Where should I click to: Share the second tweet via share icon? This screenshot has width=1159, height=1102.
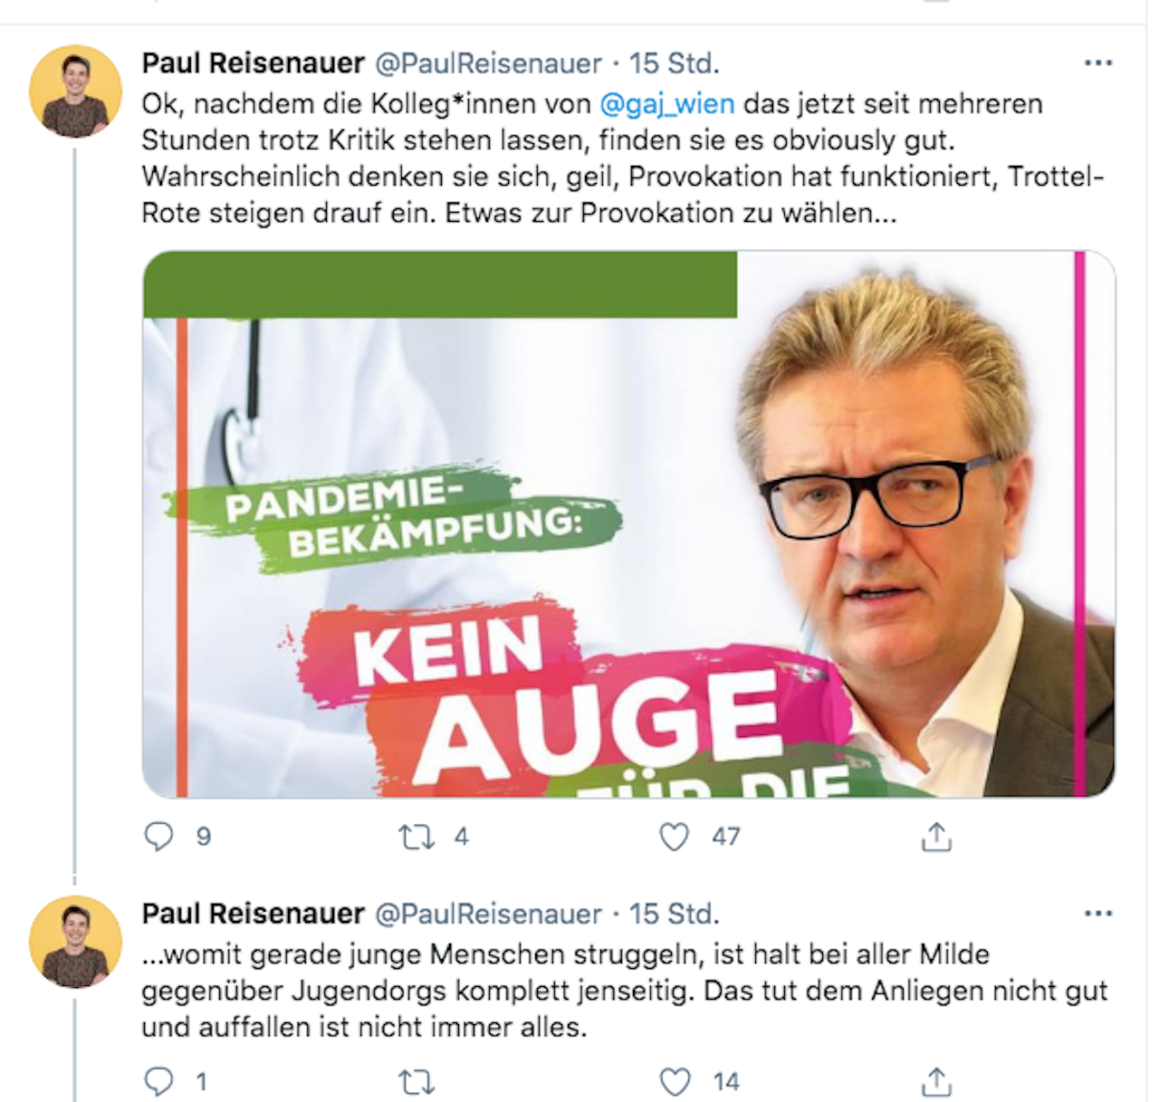point(936,1081)
